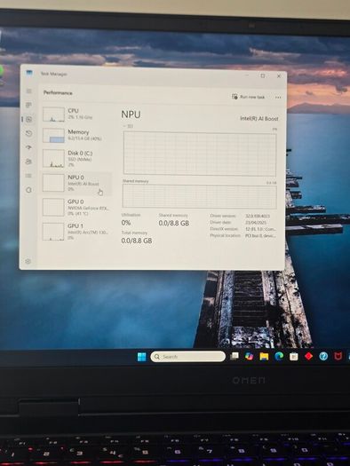
Task: Open the three-dot more options menu
Action: pyautogui.click(x=278, y=97)
